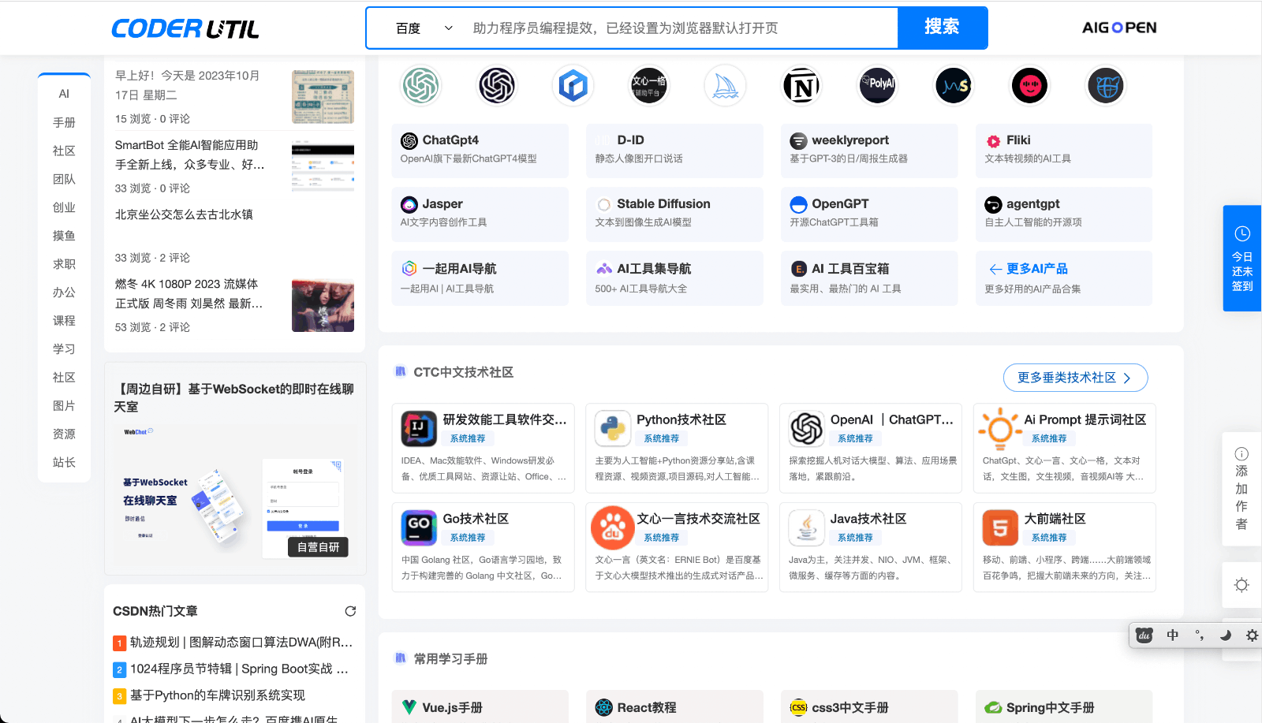This screenshot has width=1262, height=723.
Task: Expand 更多垂类技术社区 community list
Action: pos(1074,378)
